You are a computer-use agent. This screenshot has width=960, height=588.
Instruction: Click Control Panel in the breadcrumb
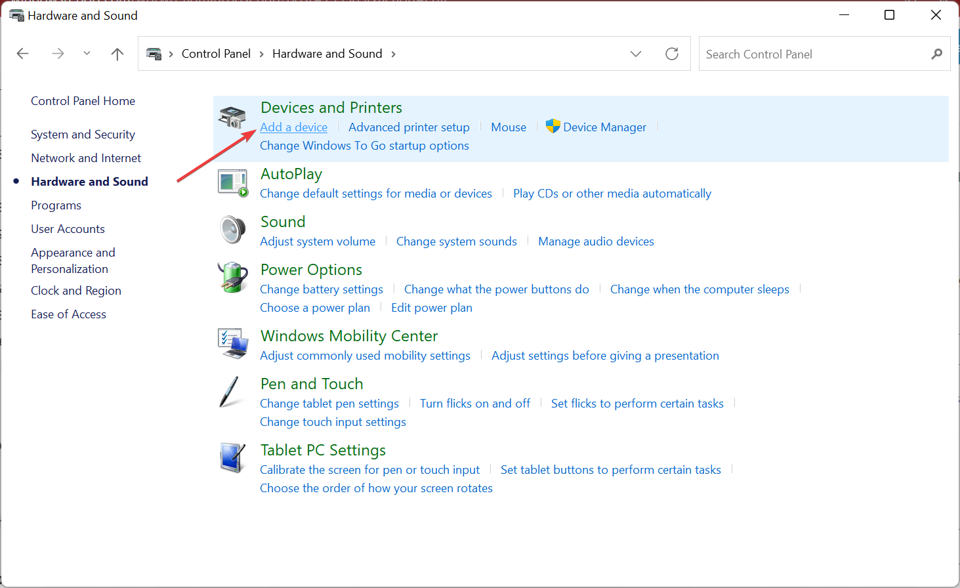point(216,54)
